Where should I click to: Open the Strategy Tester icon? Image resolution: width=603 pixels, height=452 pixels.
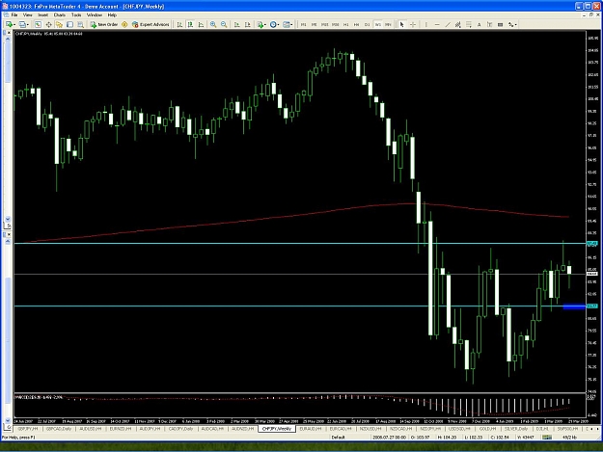80,25
